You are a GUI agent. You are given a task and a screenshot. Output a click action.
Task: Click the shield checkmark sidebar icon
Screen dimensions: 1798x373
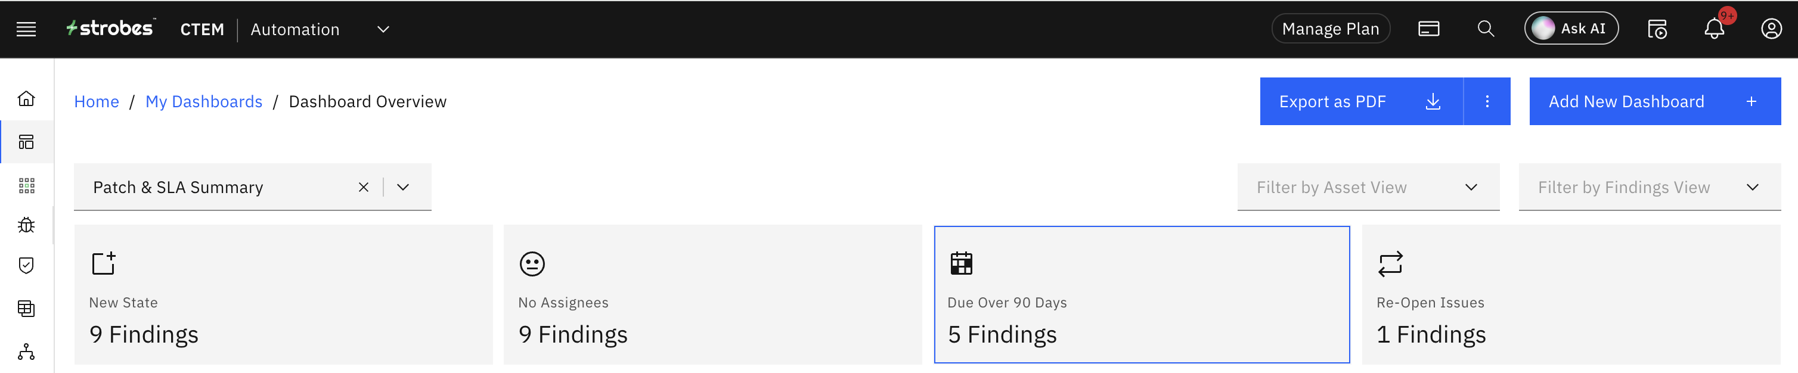(26, 266)
